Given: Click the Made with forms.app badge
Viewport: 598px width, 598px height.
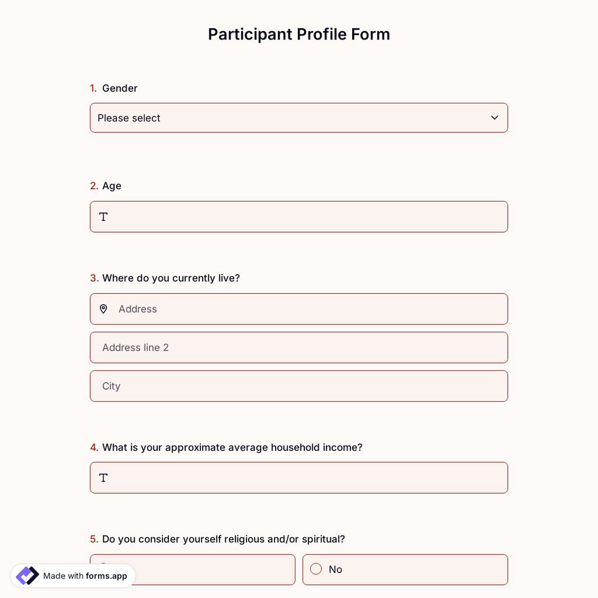Looking at the screenshot, I should [72, 576].
